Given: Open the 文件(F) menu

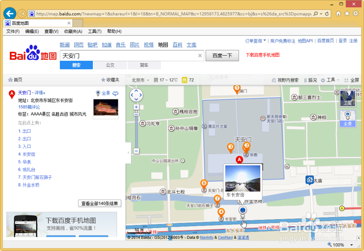Looking at the screenshot, I should coord(13,31).
